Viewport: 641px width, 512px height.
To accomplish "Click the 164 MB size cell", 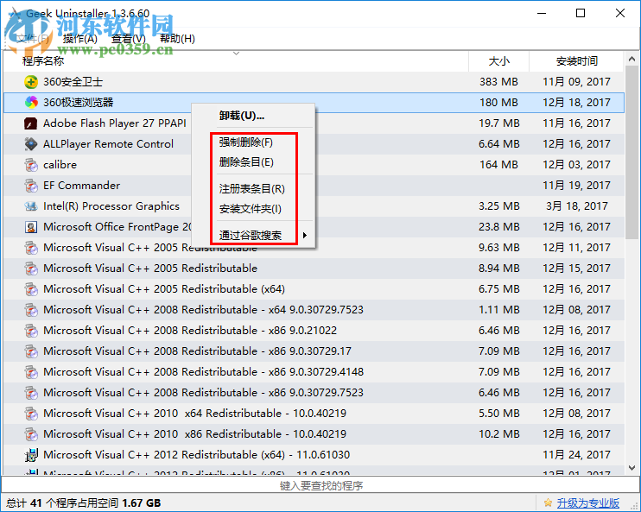I will (498, 165).
